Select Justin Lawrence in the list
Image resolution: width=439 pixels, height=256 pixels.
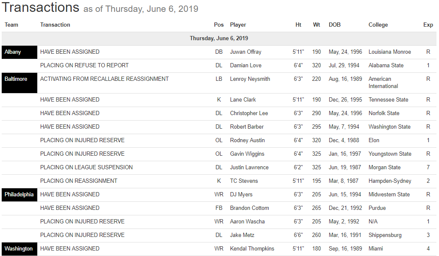point(249,168)
